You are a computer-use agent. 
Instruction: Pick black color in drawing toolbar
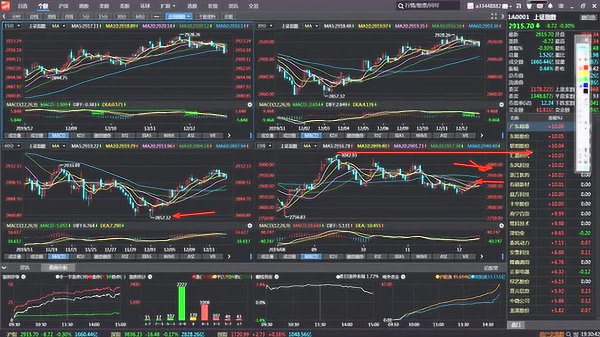586,91
